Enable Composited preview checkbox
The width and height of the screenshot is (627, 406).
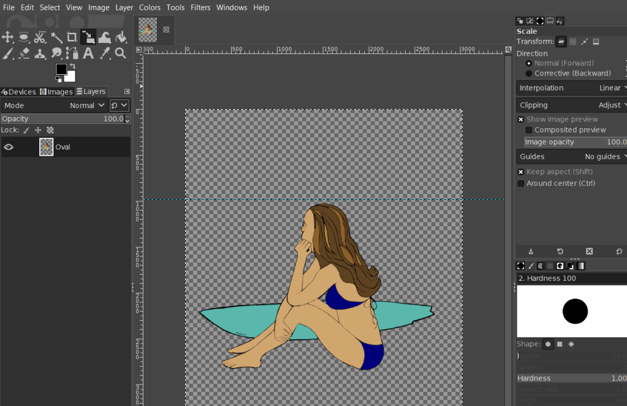click(x=529, y=130)
